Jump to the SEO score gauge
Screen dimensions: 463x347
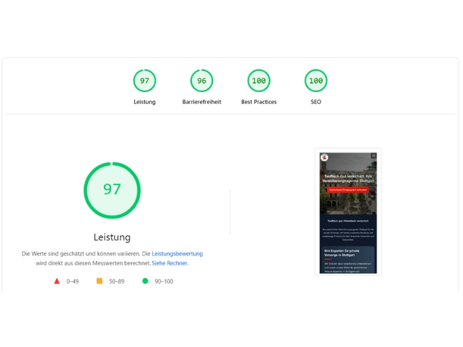[316, 81]
